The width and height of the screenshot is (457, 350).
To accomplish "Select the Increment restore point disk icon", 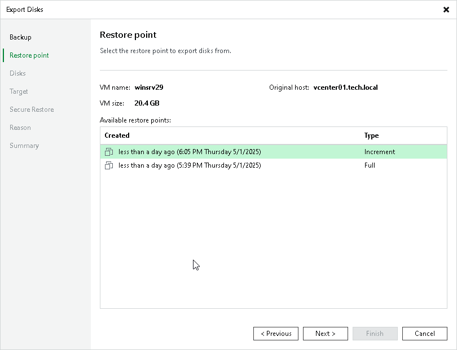I will [x=109, y=151].
